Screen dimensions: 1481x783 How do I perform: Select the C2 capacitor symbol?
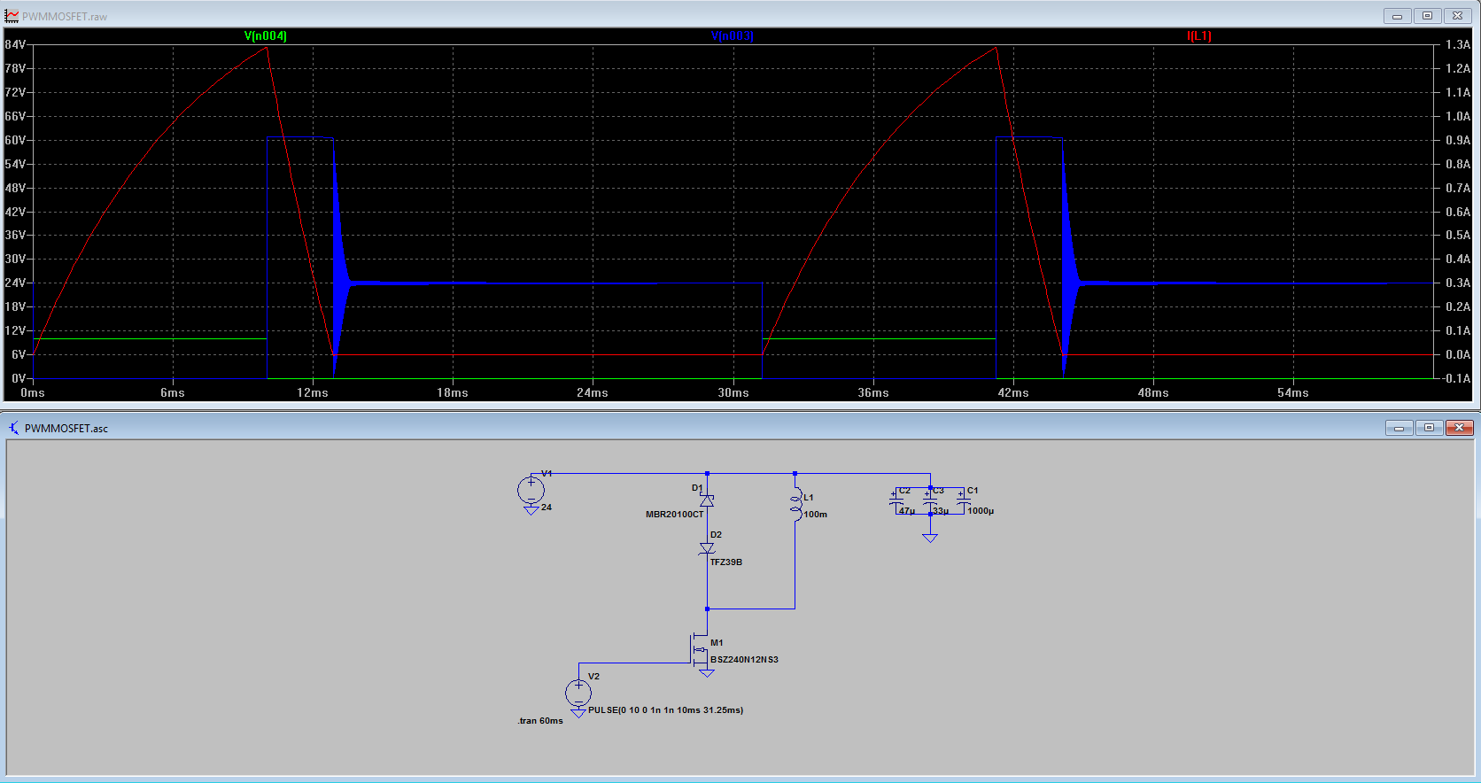896,501
